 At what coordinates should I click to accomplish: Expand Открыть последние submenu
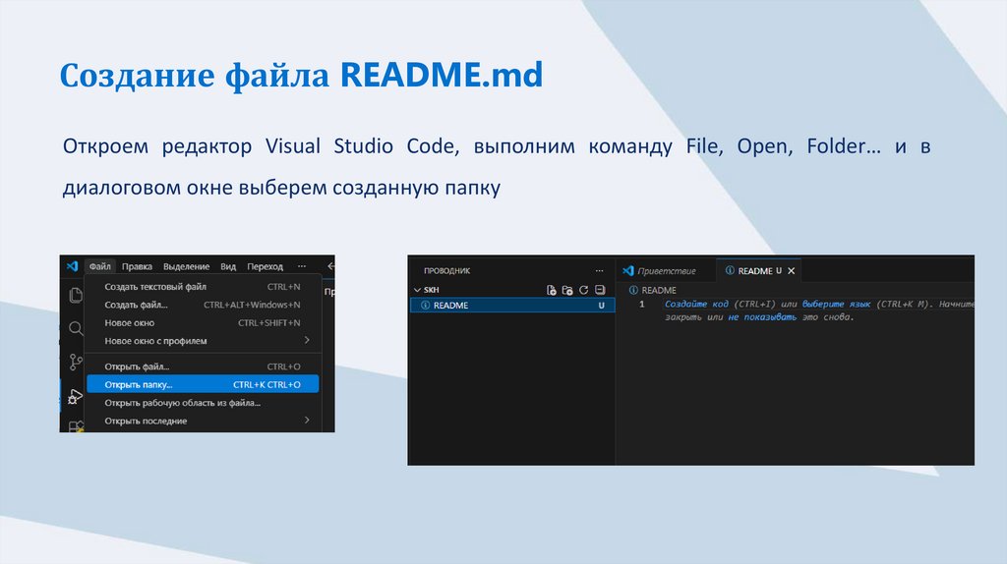coord(203,421)
